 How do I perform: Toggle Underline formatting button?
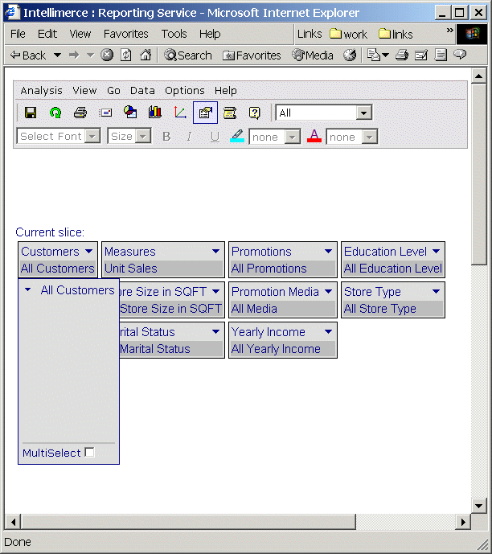[215, 137]
